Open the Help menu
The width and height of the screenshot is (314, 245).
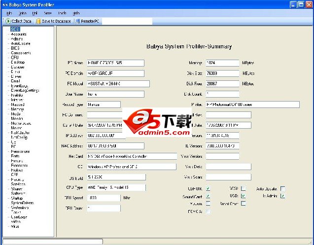(76, 13)
